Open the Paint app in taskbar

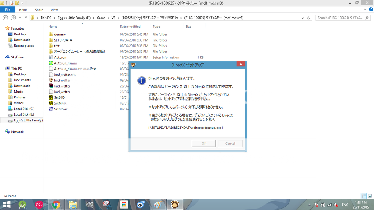[157, 205]
